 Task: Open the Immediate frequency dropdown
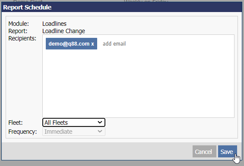73,132
